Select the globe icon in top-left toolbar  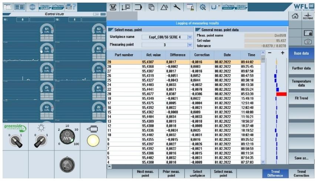click(x=33, y=7)
